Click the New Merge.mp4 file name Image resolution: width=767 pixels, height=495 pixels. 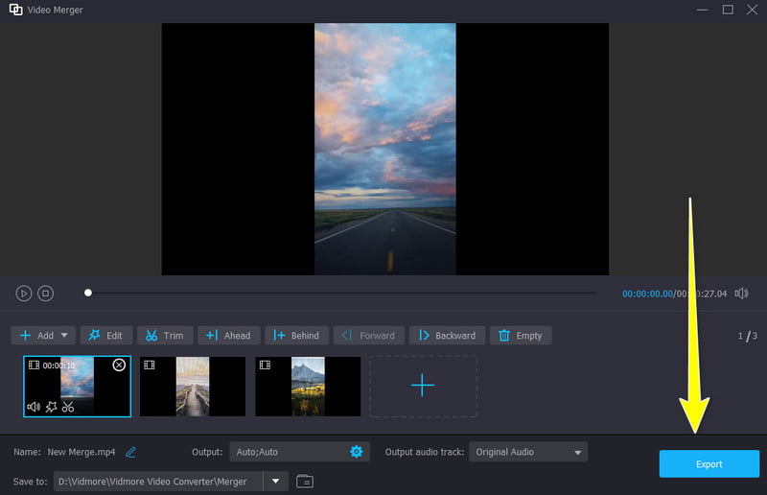click(x=81, y=452)
